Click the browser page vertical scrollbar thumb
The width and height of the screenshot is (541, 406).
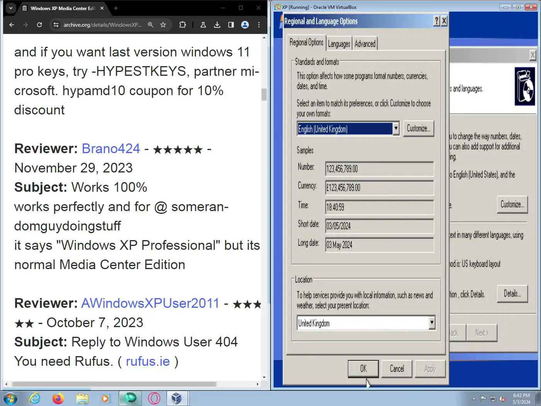click(x=264, y=94)
